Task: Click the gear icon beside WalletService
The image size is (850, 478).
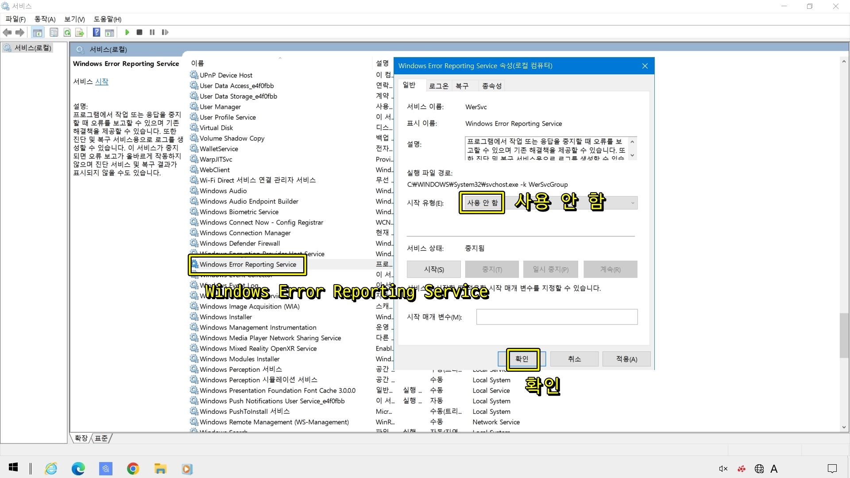Action: tap(194, 149)
